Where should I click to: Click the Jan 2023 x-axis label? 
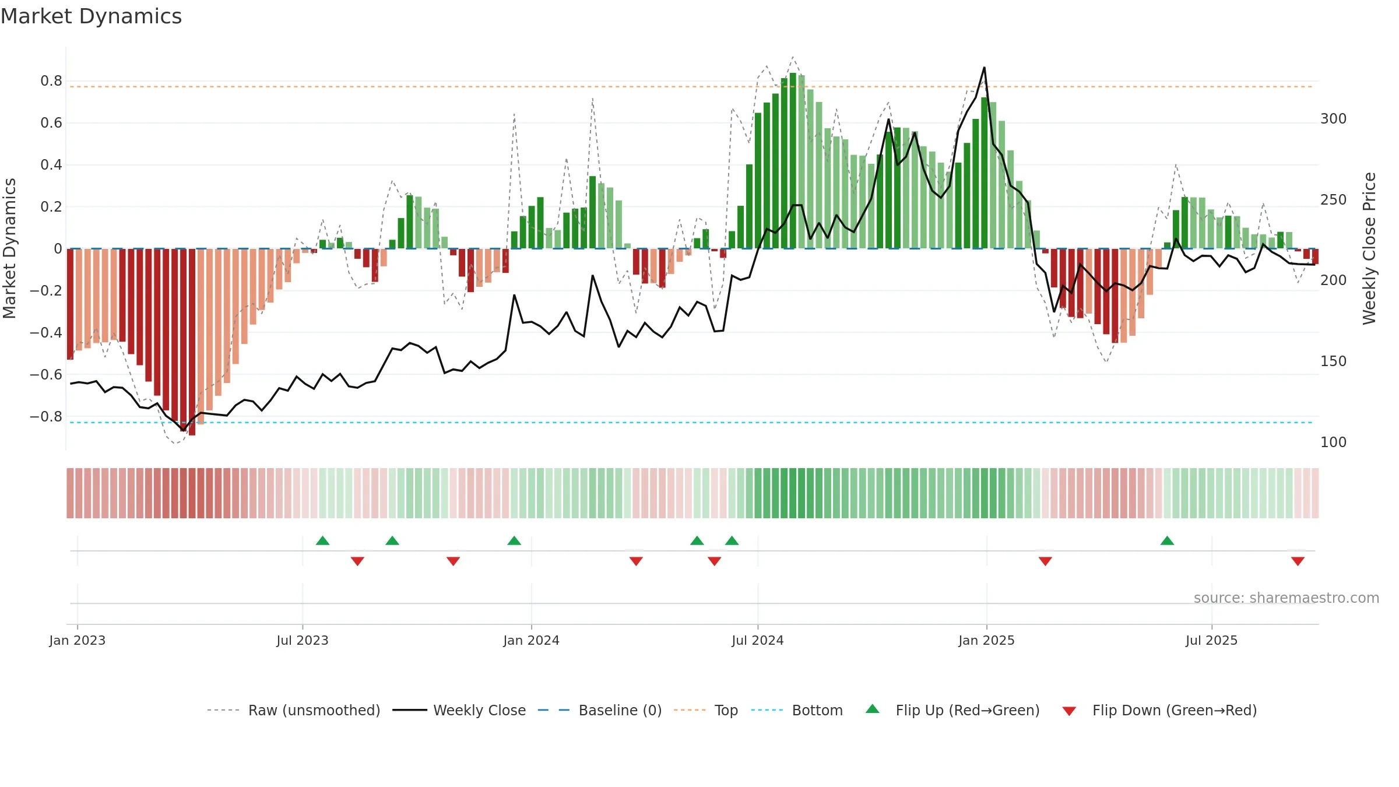pos(78,640)
